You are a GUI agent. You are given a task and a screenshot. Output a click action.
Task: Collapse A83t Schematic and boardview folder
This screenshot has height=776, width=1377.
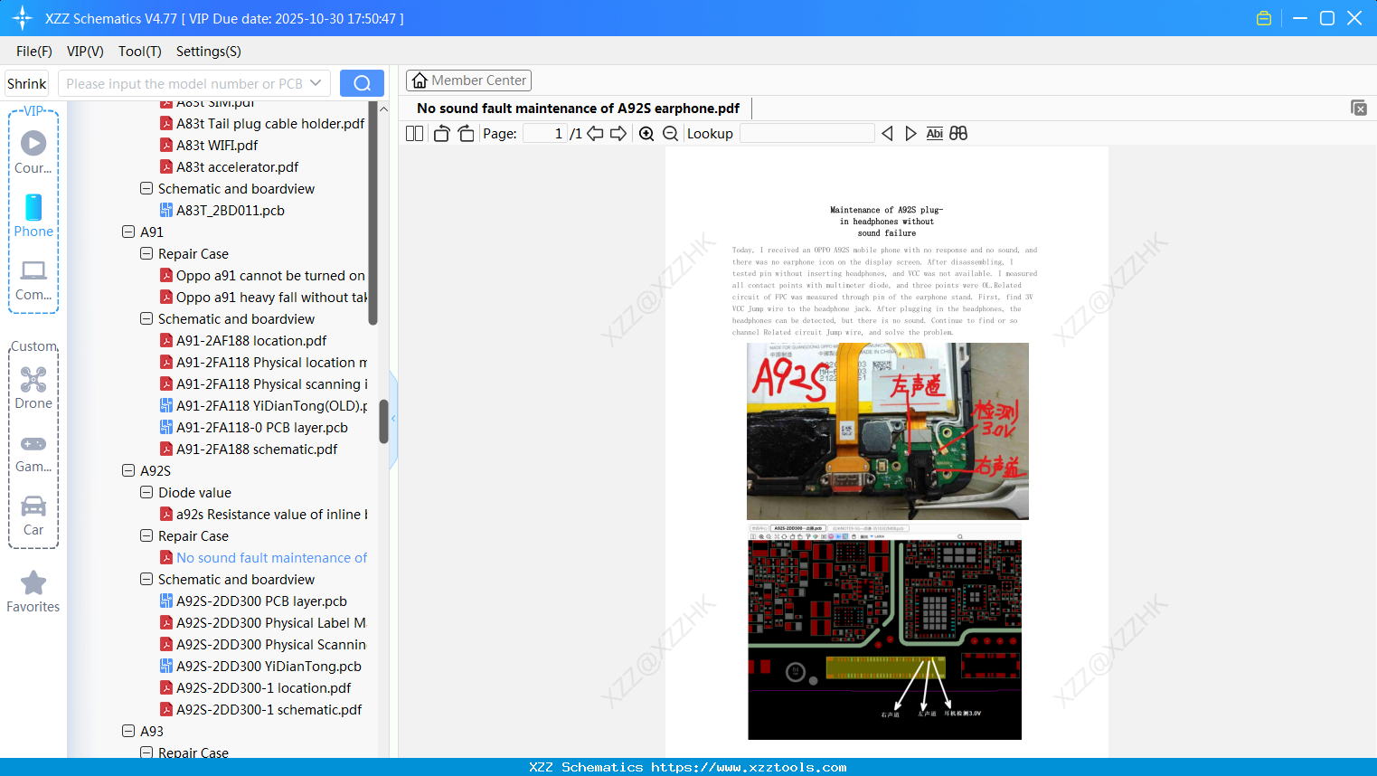click(x=146, y=188)
